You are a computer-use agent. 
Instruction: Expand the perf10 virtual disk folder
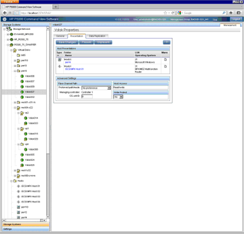click(x=15, y=61)
